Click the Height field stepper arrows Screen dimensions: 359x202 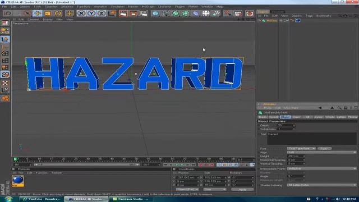(304, 156)
